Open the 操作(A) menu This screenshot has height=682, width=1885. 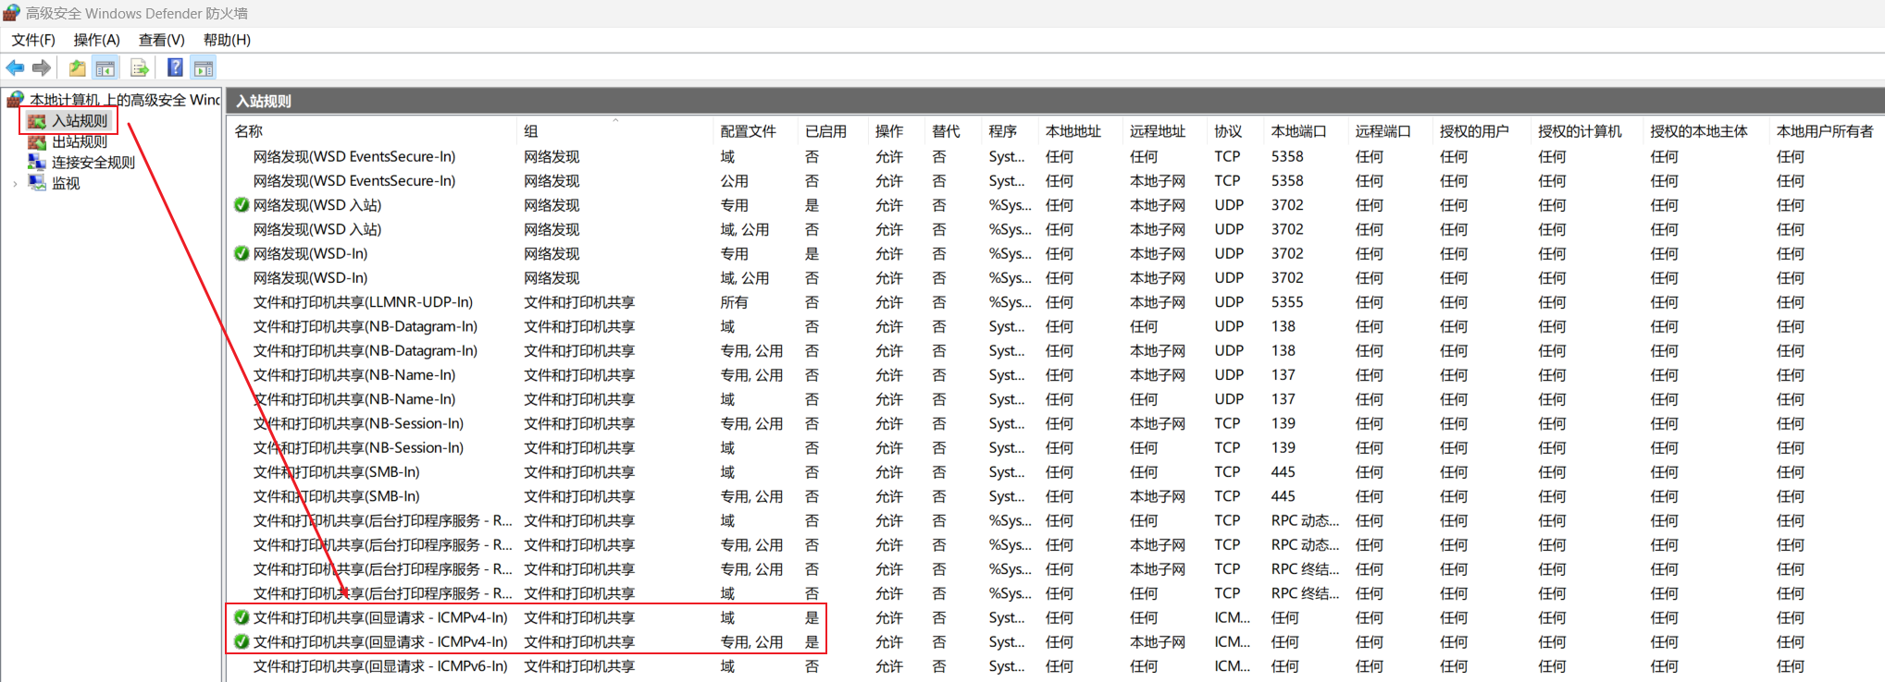[x=97, y=40]
